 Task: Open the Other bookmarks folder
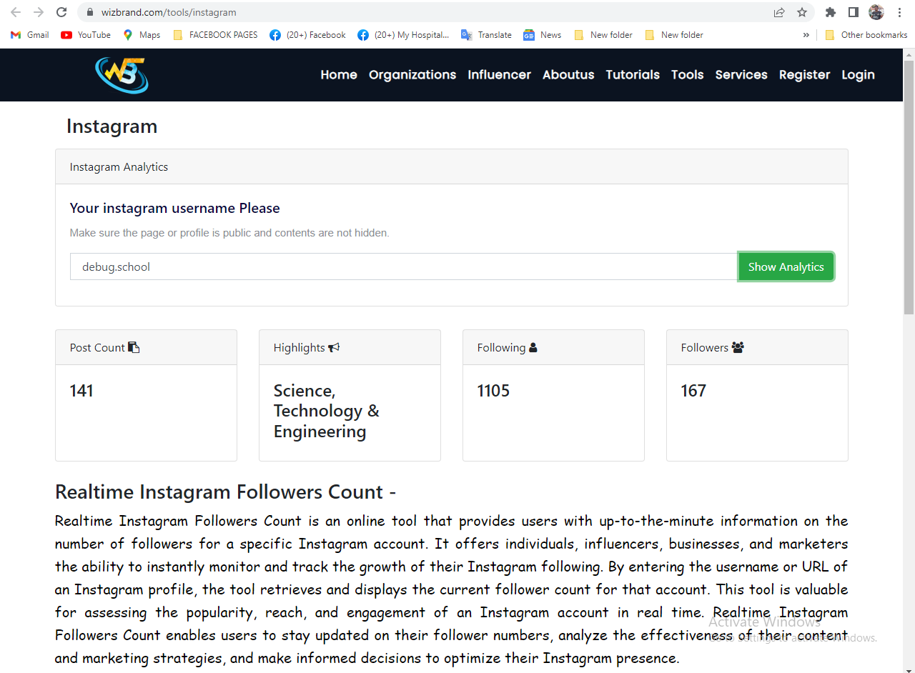(866, 35)
